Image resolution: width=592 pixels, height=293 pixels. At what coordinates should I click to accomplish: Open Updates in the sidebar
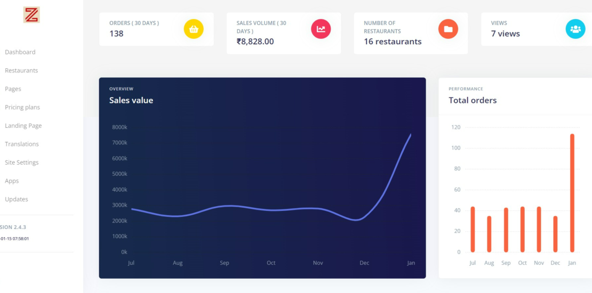coord(17,199)
